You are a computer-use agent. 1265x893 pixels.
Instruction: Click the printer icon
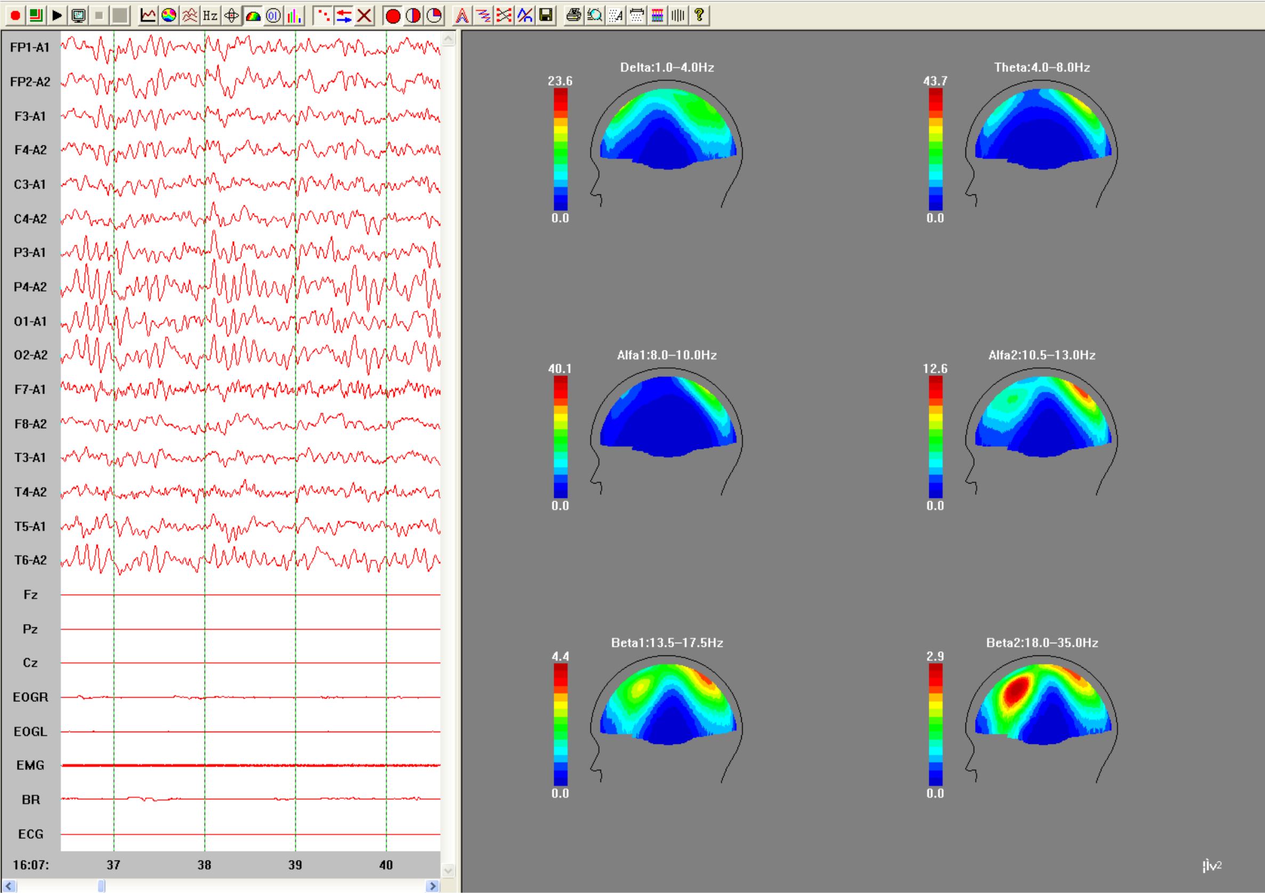click(x=573, y=15)
